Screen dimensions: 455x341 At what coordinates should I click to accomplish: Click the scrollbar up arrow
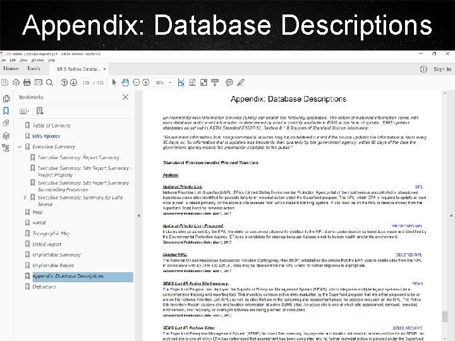pos(444,93)
